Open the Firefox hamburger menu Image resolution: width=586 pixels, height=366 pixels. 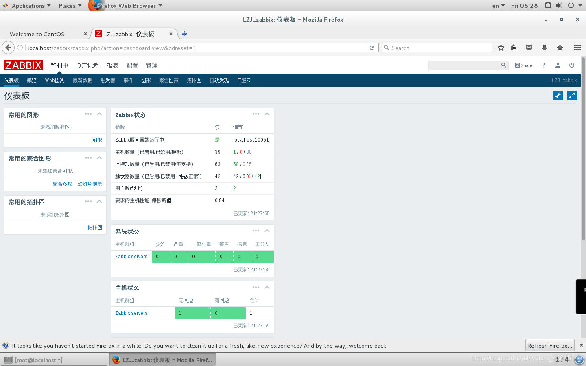[577, 48]
